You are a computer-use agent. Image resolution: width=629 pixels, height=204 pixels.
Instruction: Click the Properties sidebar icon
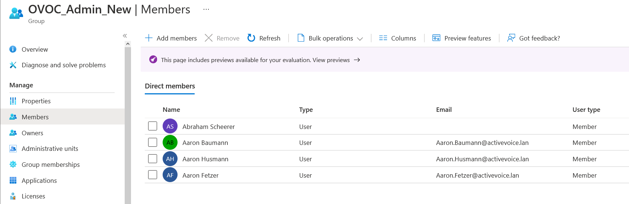13,101
